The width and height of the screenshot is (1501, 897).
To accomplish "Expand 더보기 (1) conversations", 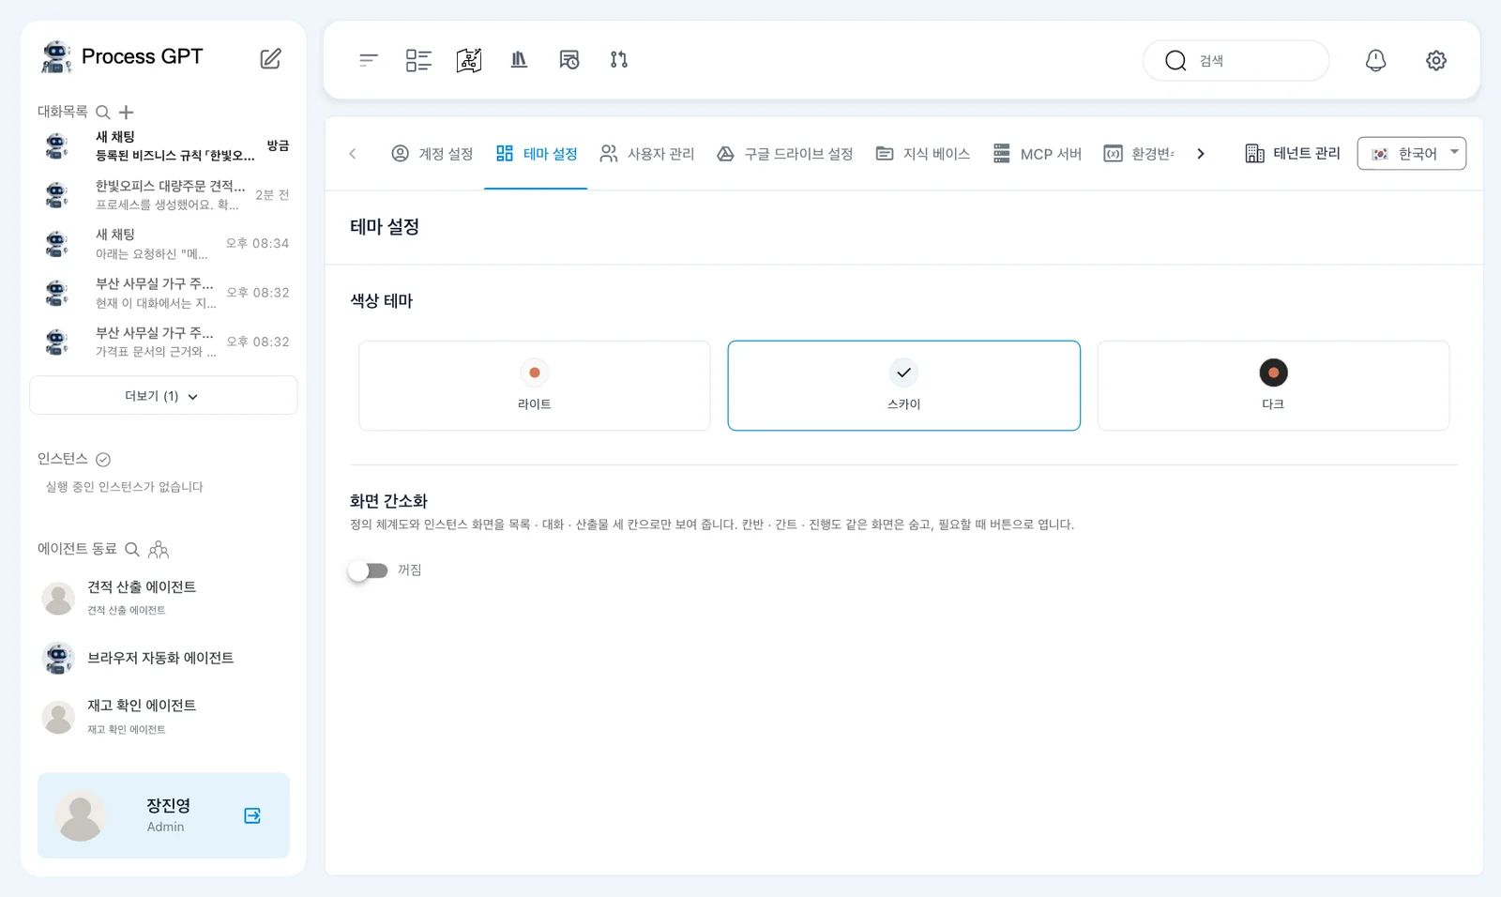I will click(x=163, y=396).
